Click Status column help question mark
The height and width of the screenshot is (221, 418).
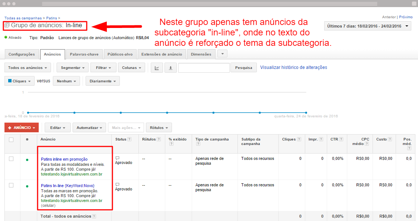coord(129,139)
